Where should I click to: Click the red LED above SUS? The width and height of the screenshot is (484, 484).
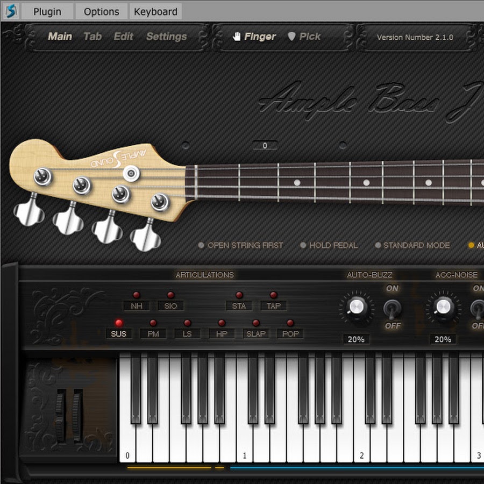click(119, 323)
